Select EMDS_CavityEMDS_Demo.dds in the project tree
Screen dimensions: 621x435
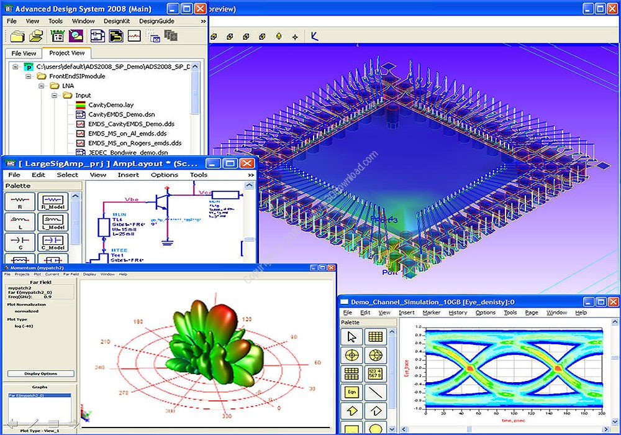click(131, 124)
